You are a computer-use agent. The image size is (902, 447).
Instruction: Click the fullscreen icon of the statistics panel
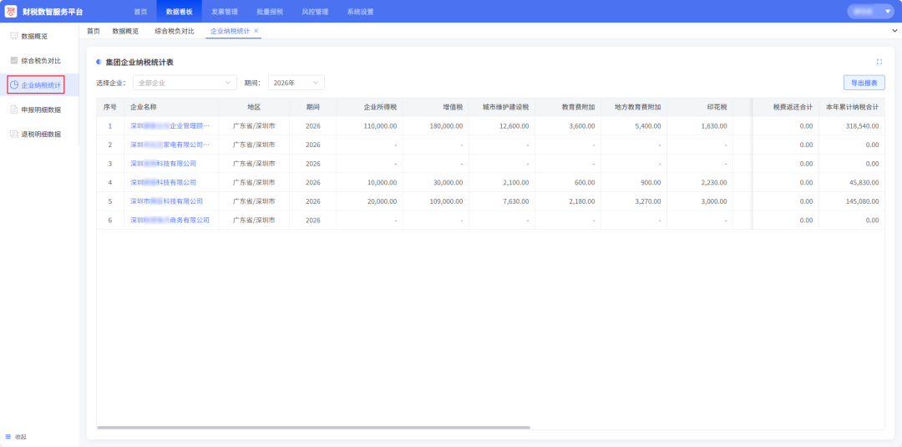click(879, 62)
